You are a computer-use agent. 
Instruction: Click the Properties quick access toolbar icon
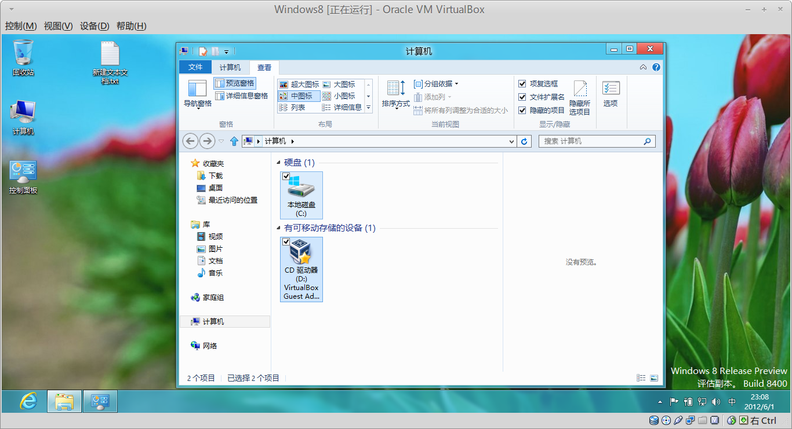[203, 51]
